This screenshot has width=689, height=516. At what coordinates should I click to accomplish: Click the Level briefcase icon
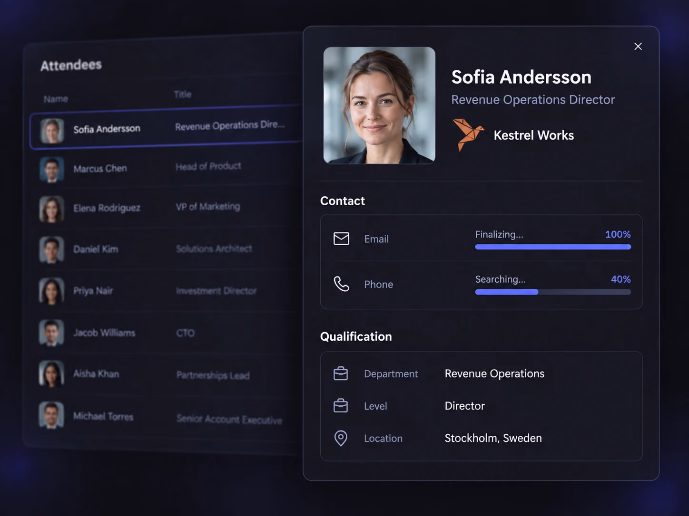(341, 406)
